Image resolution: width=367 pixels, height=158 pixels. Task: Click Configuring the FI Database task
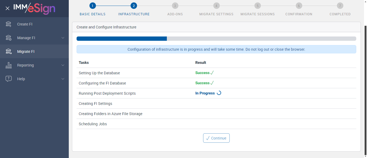(102, 83)
